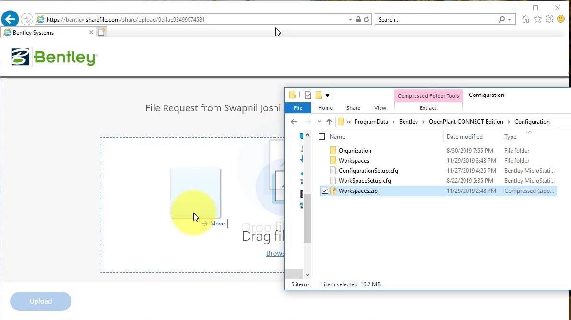Open Favorites star icon
The height and width of the screenshot is (320, 571).
click(537, 19)
